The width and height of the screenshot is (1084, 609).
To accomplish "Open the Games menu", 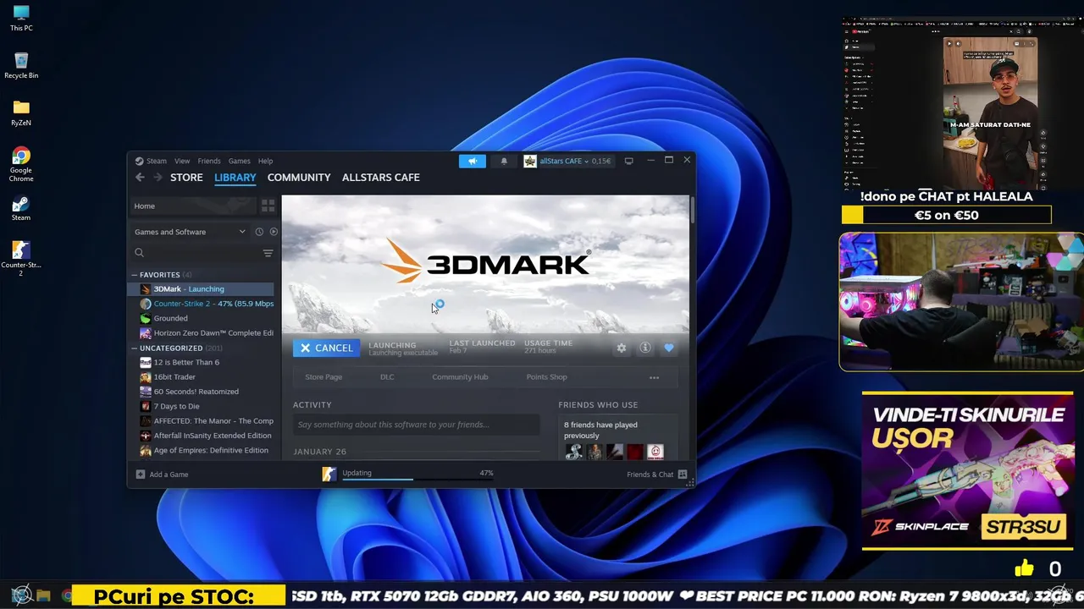I will coord(240,161).
